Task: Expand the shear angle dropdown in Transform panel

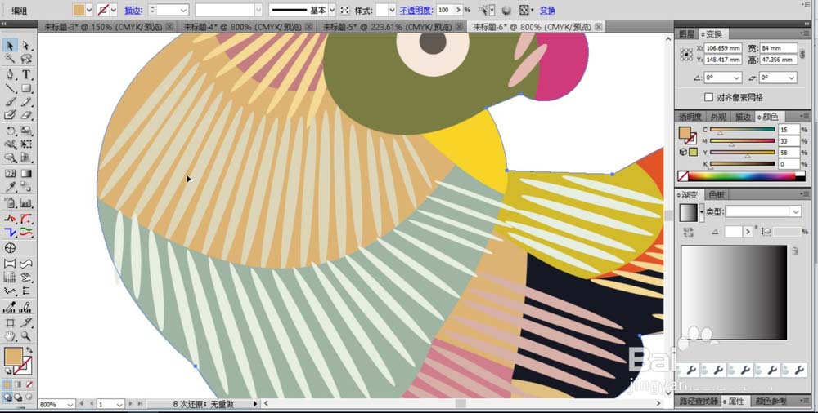Action: point(792,78)
